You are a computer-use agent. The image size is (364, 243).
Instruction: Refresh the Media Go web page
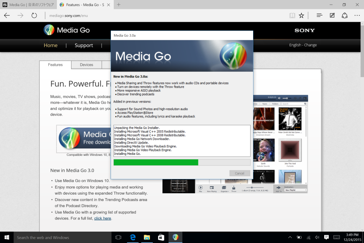34,16
